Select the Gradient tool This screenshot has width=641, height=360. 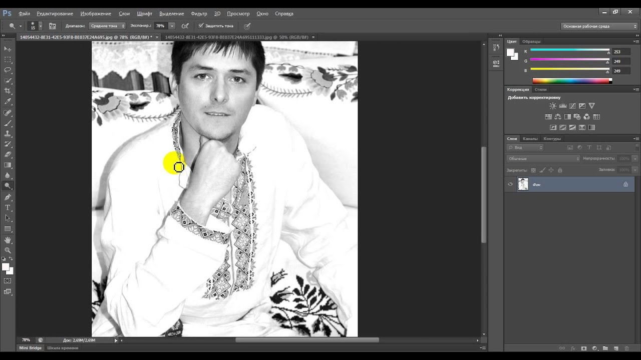click(x=8, y=165)
